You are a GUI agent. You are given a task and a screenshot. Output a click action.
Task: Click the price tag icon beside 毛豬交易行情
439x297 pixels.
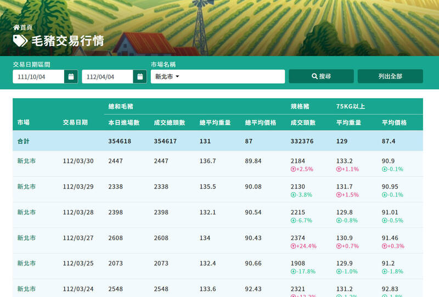click(20, 41)
